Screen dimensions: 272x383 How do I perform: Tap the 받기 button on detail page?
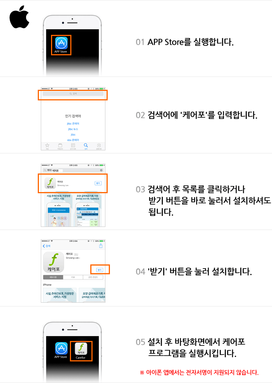coord(100,270)
